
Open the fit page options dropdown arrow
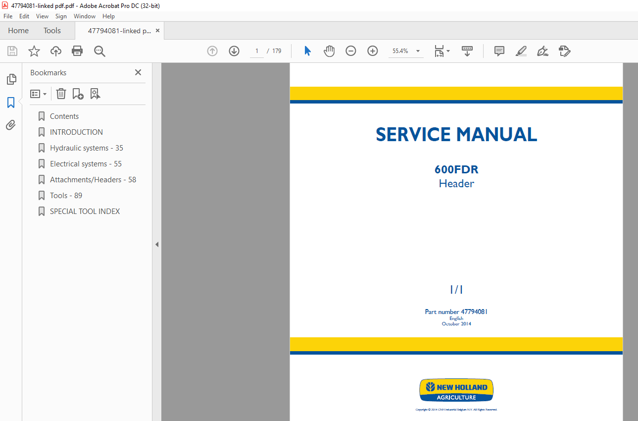(x=448, y=51)
